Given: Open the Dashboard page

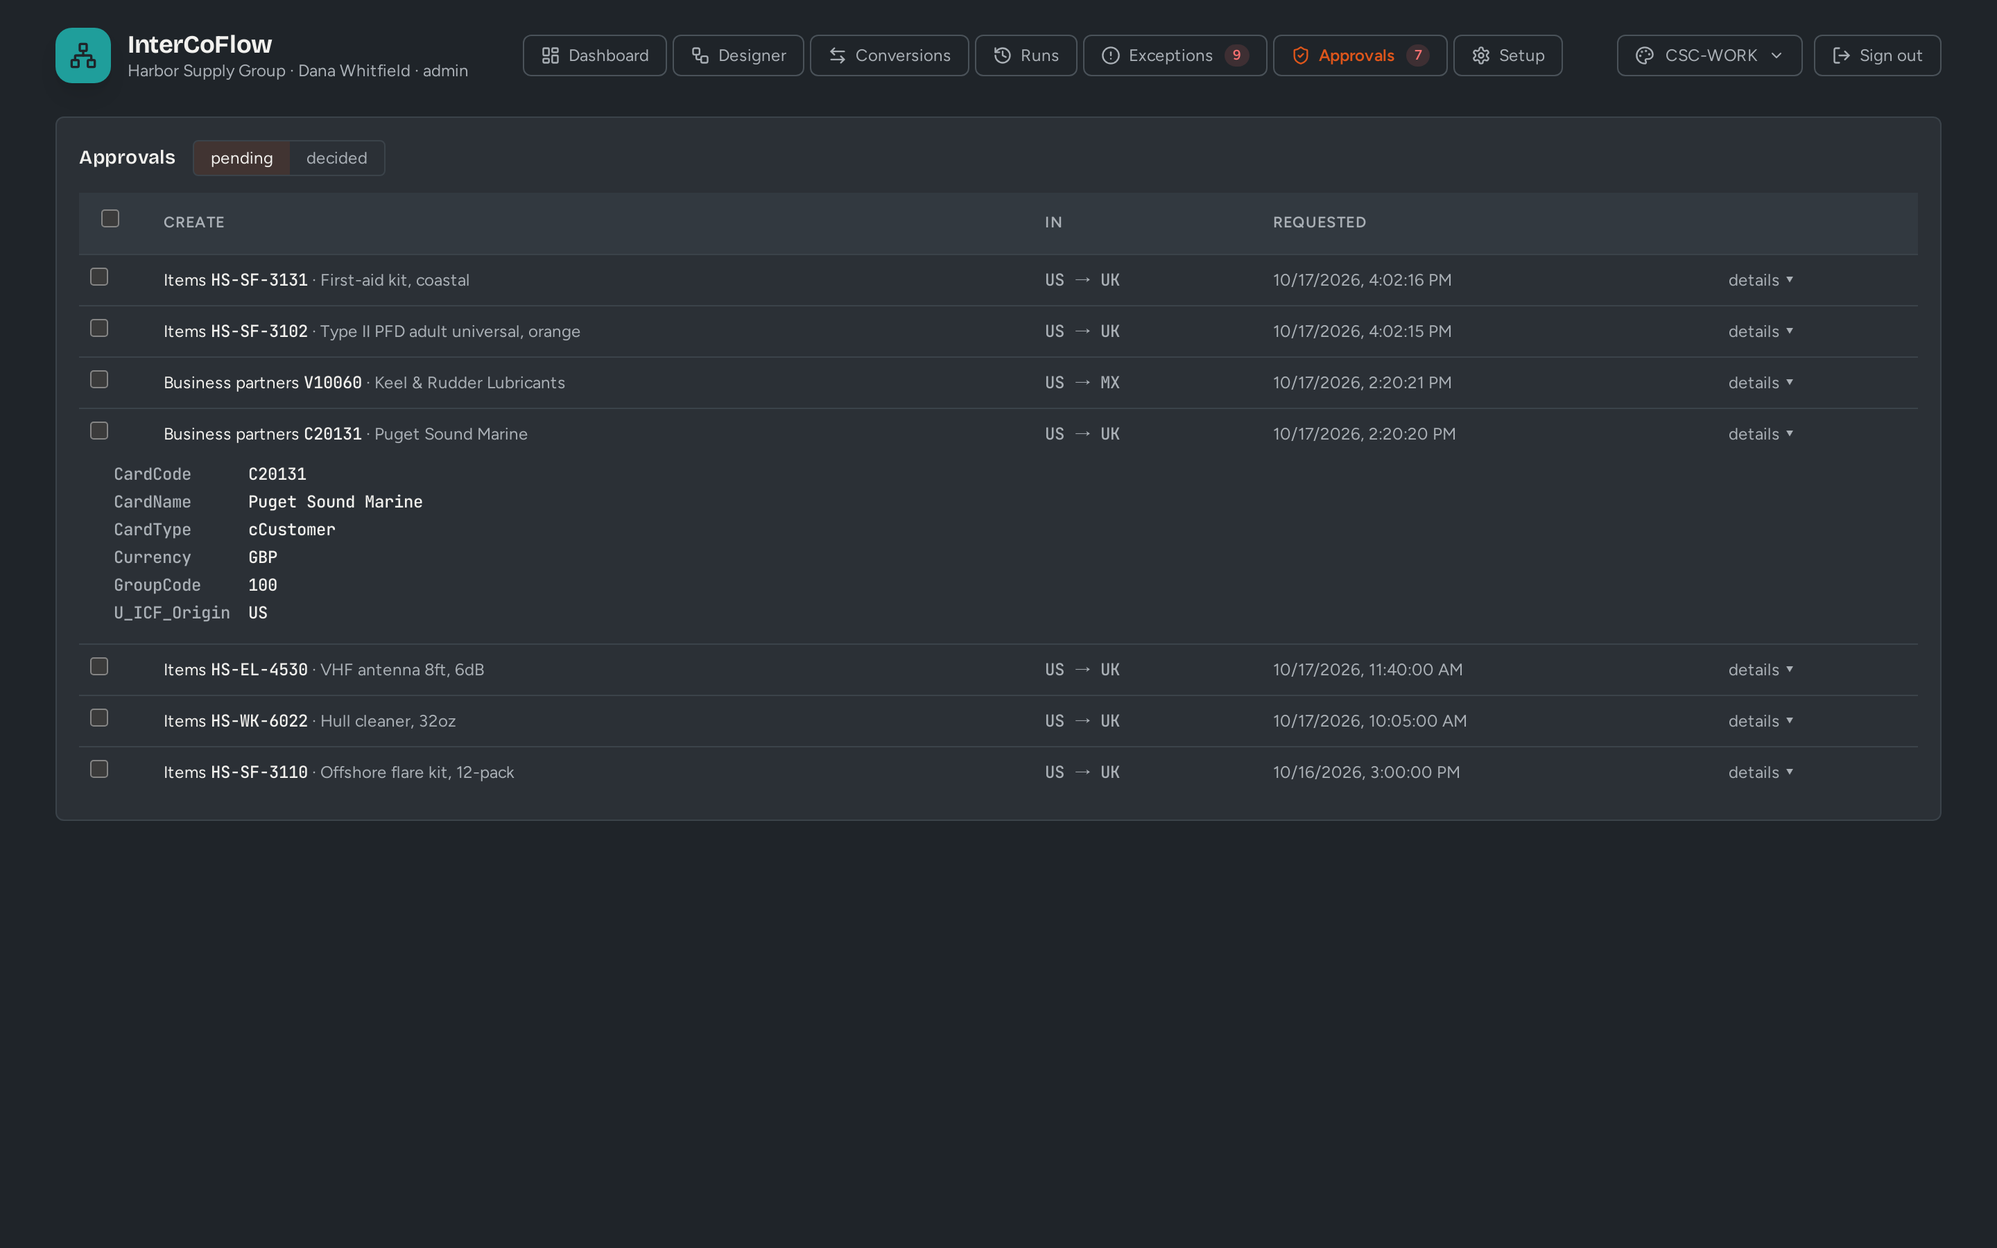Looking at the screenshot, I should (594, 55).
